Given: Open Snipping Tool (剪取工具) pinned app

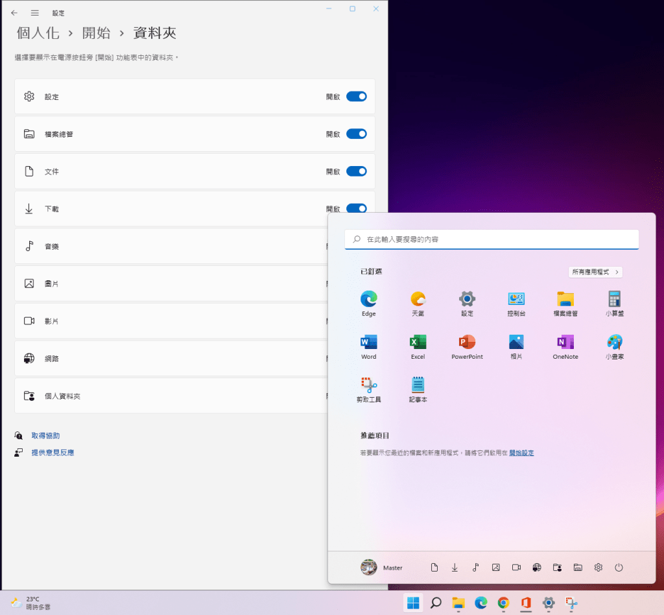Looking at the screenshot, I should (368, 389).
